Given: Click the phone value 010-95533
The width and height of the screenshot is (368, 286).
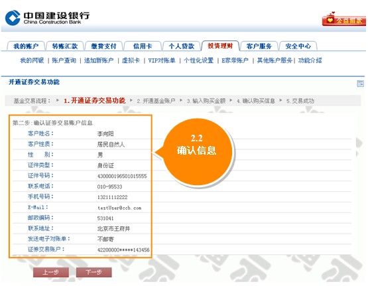Looking at the screenshot, I should pyautogui.click(x=109, y=186).
